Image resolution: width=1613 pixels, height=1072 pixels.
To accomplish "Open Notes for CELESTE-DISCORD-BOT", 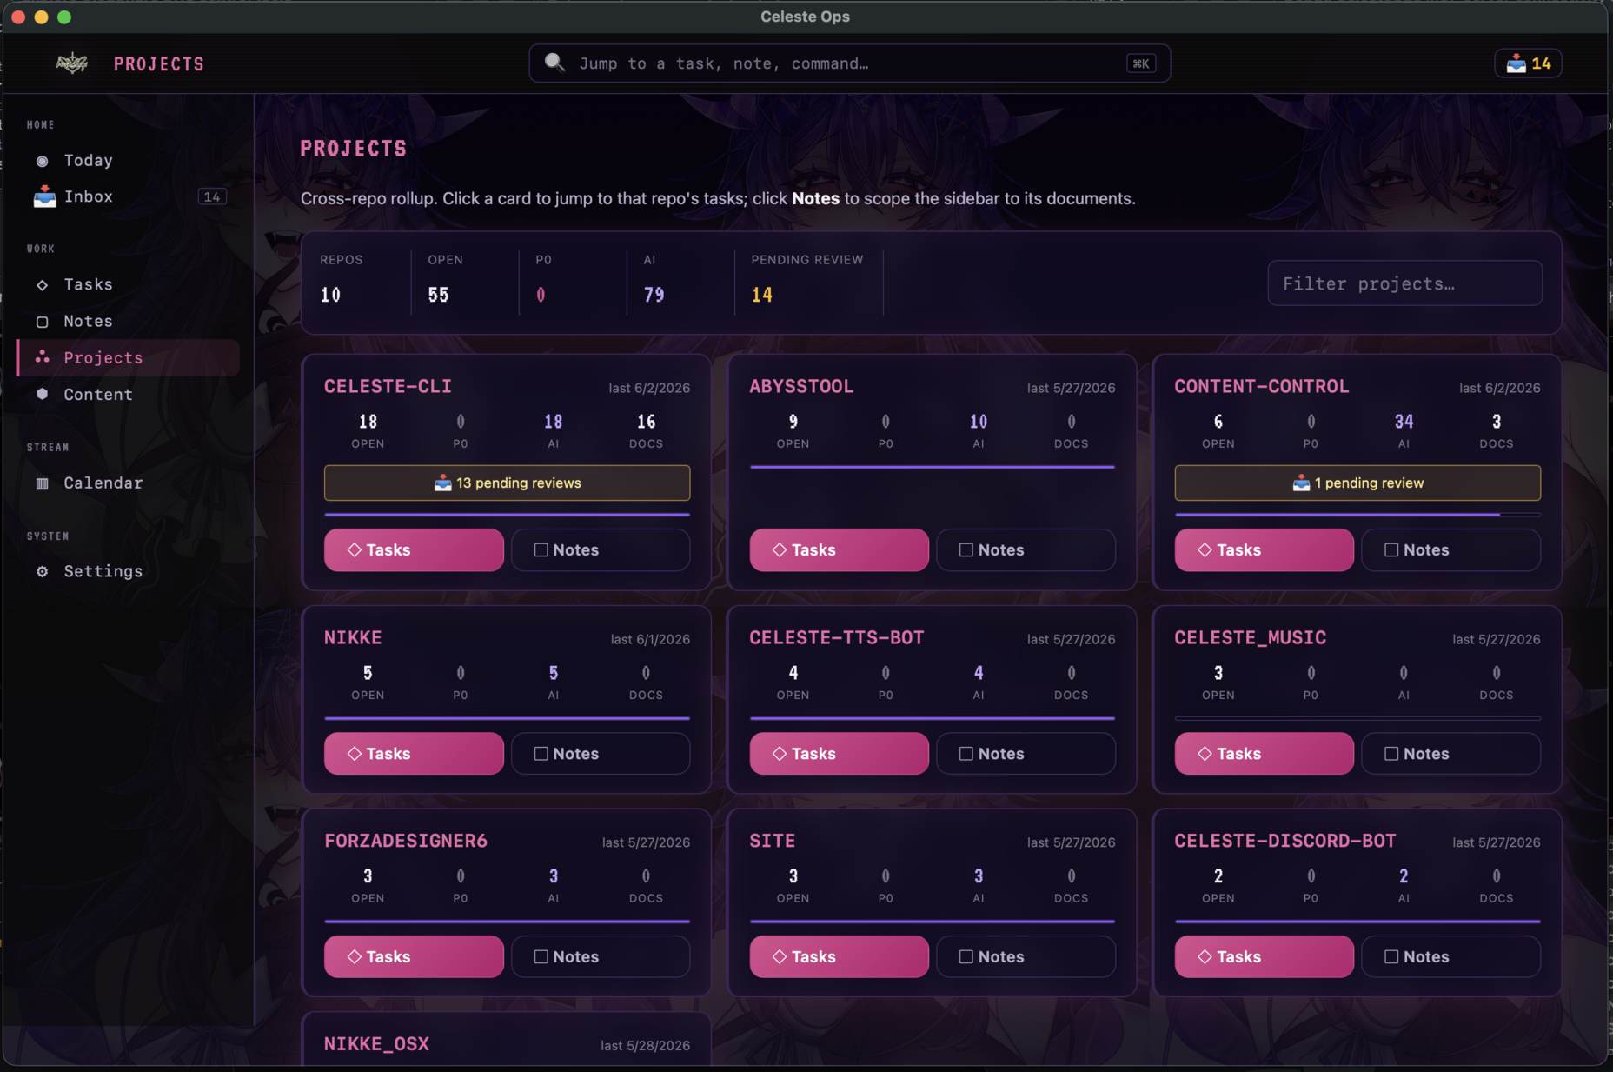I will [x=1450, y=956].
